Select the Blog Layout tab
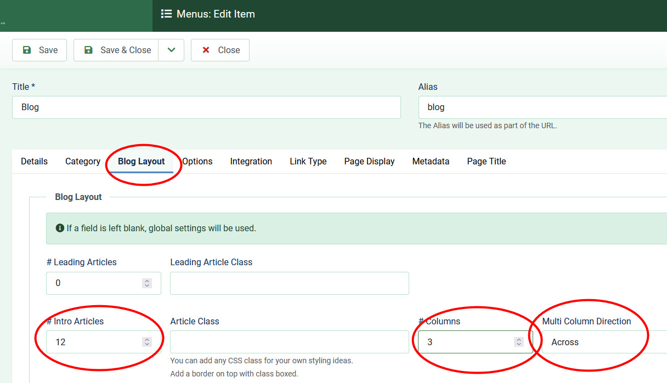This screenshot has width=667, height=383. coord(142,162)
